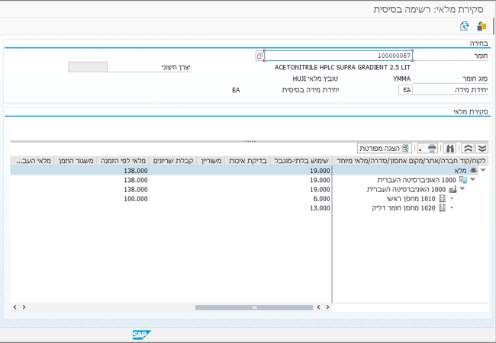Collapse the מלא root tree node
The image size is (496, 343).
coord(483,170)
